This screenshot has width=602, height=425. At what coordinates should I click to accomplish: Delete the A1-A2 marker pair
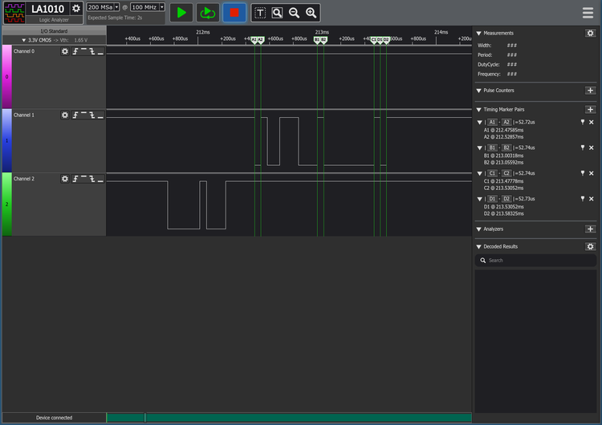click(x=592, y=122)
